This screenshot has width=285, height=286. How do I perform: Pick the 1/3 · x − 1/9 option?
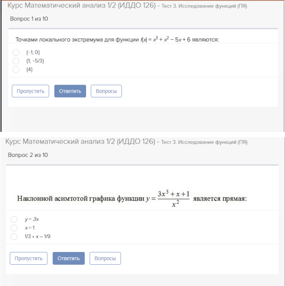14,236
